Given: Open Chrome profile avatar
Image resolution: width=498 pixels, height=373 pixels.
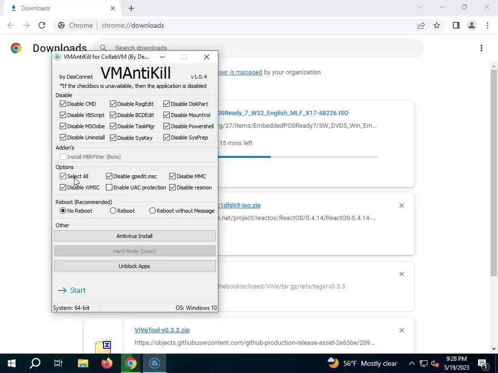Looking at the screenshot, I should (472, 25).
